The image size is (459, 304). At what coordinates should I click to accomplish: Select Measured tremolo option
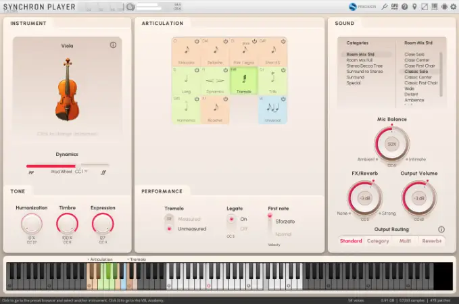(170, 219)
